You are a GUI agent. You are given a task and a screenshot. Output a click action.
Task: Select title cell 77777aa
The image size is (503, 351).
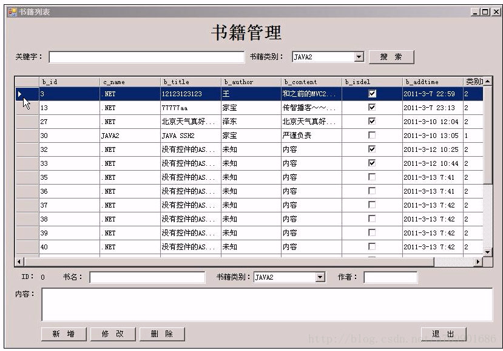tap(191, 108)
